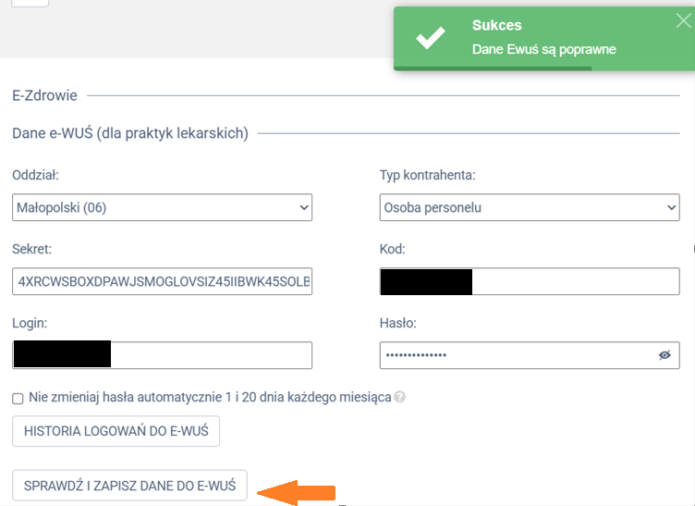The width and height of the screenshot is (695, 506).
Task: Show password using the eye icon
Action: click(664, 355)
